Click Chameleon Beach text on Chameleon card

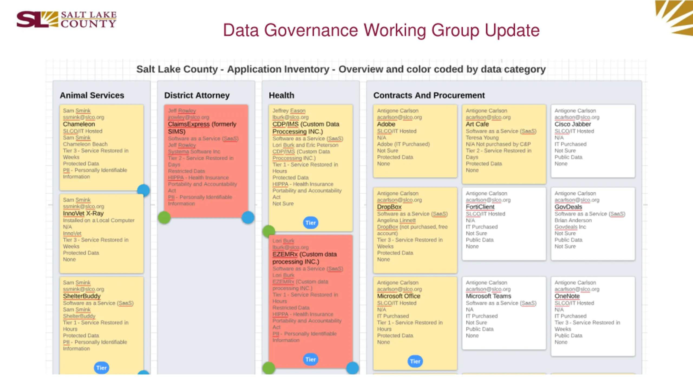(85, 144)
